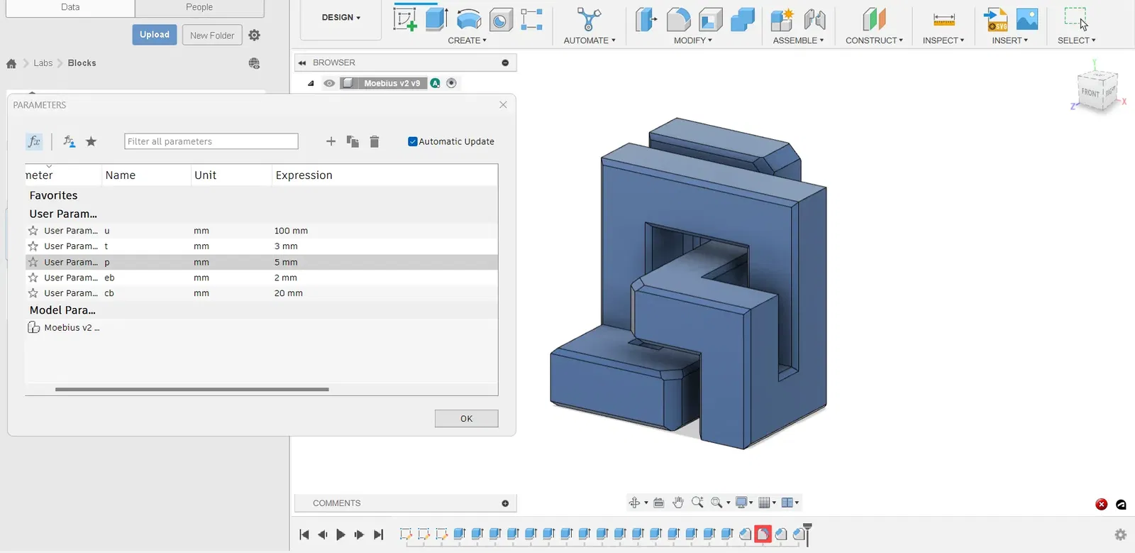Open the MODIFY dropdown menu

[693, 40]
